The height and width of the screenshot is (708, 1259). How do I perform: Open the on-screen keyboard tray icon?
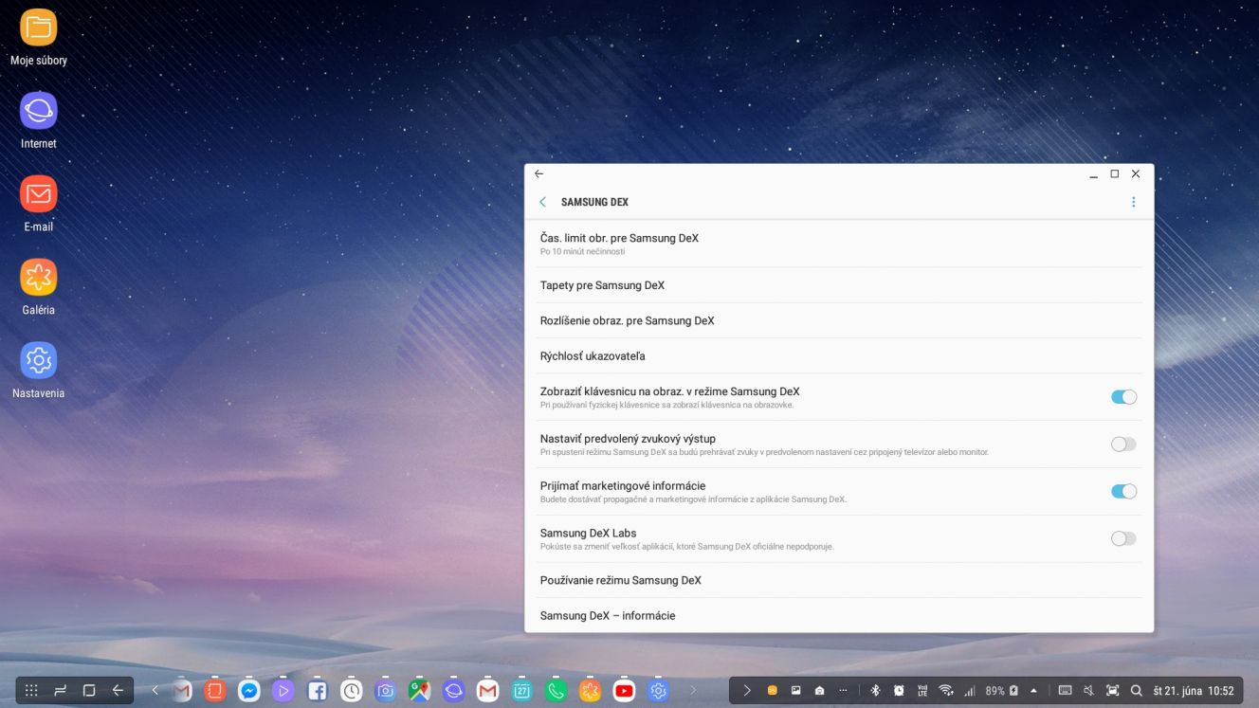[1065, 691]
